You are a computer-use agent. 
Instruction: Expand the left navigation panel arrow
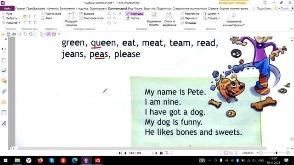(6, 39)
